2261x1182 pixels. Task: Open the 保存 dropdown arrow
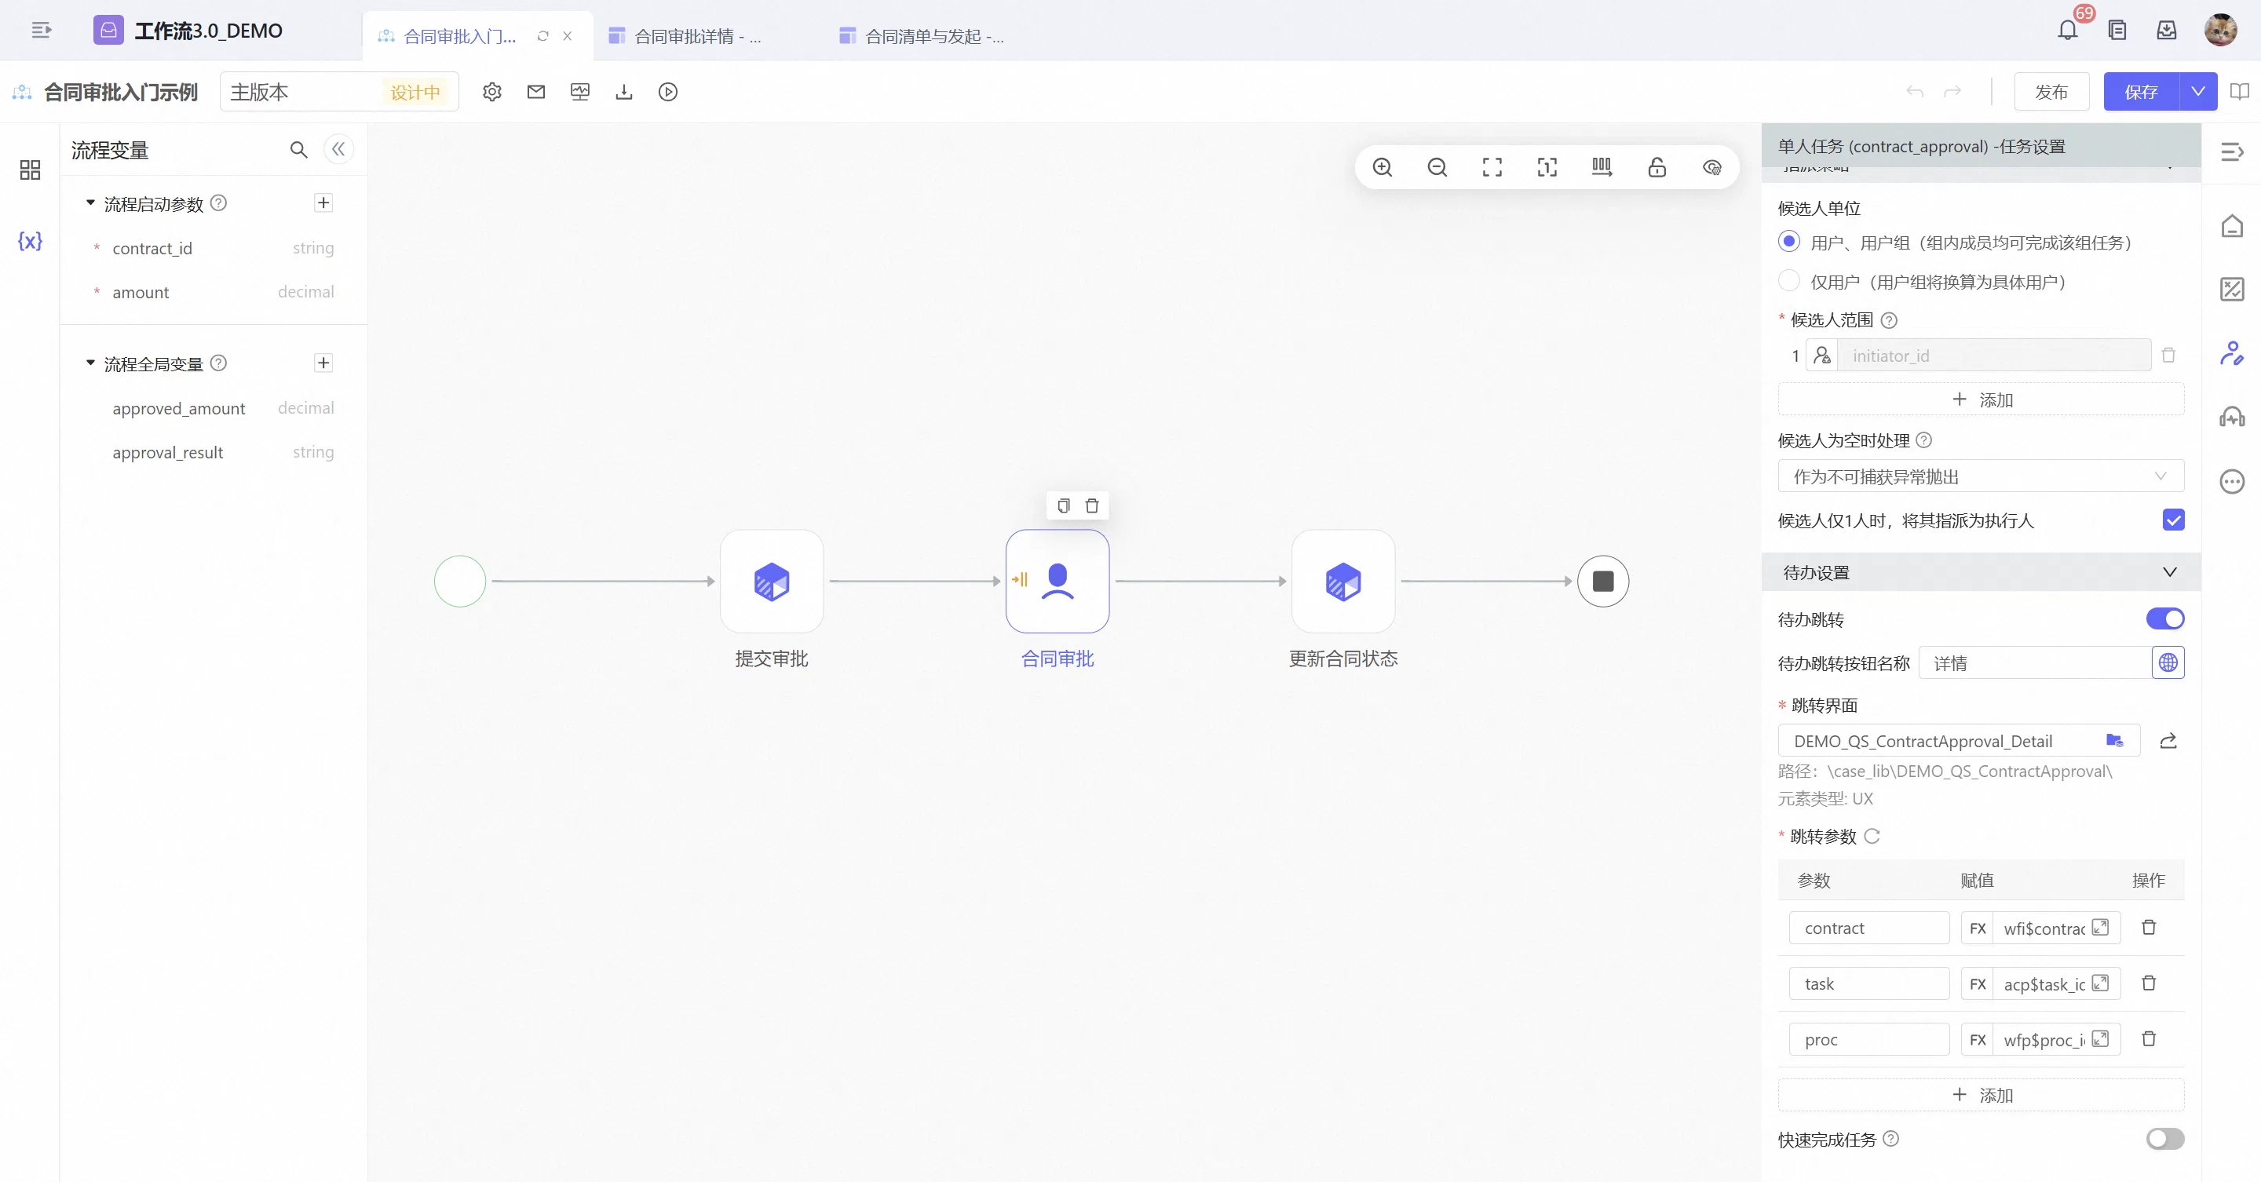pos(2198,92)
